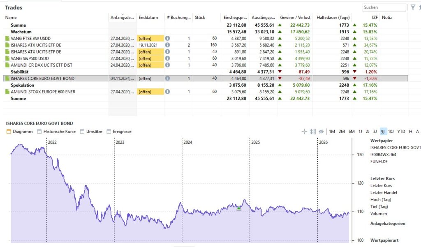Click green up arrow beside 22 442,73 in top Summe
Screen dimensions: 421x247
coord(280,25)
